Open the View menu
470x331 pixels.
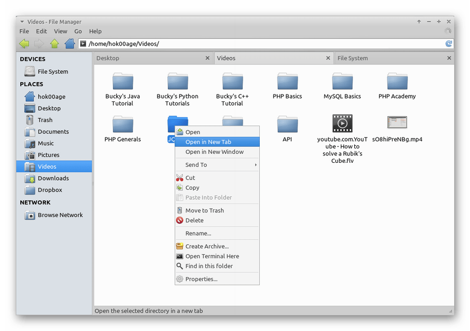point(60,31)
